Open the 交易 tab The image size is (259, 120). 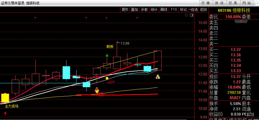[x=233, y=3]
